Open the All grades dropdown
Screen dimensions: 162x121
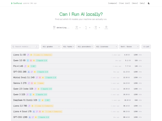(x=51, y=47)
